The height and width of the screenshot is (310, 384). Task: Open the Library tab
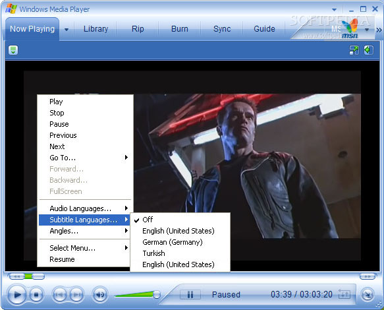(x=96, y=29)
